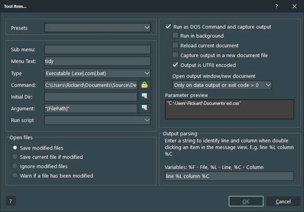Close the Tool Item dialog
Viewport: 304px width, 212px height.
[294, 6]
